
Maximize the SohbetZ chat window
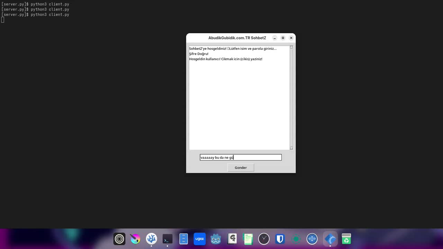283,38
